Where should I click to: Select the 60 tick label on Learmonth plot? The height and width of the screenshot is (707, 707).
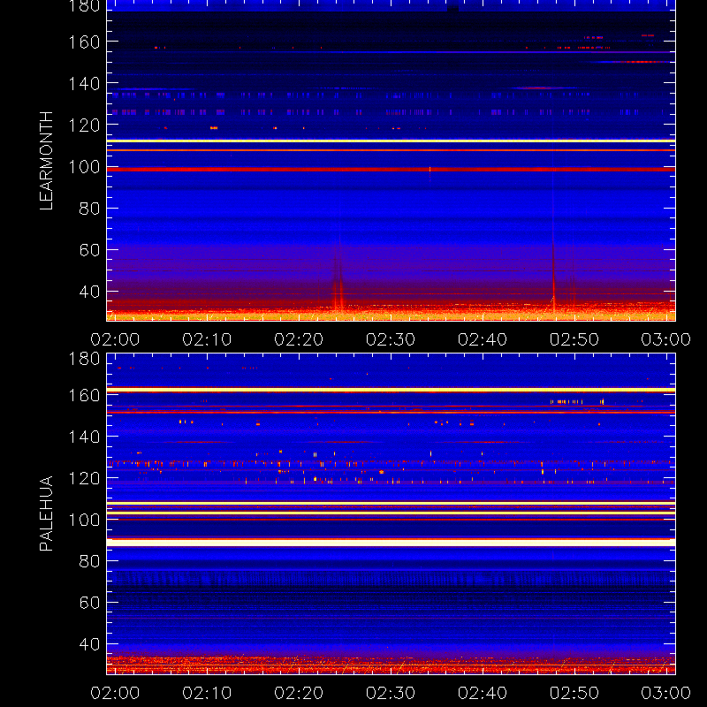pyautogui.click(x=89, y=250)
